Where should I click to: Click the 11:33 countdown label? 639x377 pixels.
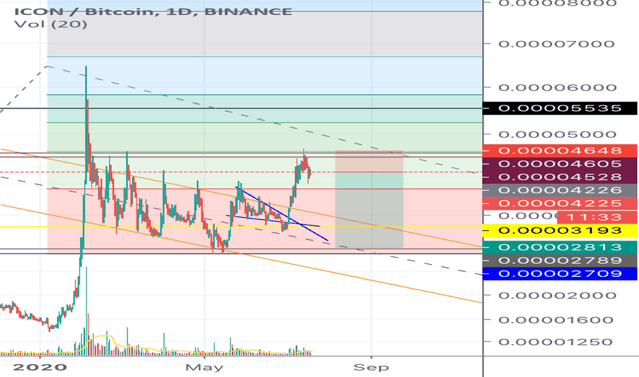coord(596,217)
